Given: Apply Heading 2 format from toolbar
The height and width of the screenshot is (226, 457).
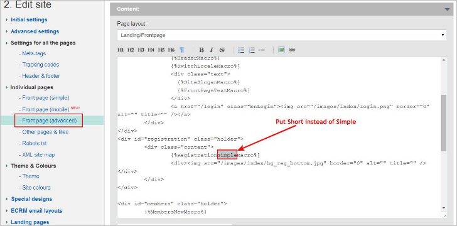Looking at the screenshot, I should [131, 50].
